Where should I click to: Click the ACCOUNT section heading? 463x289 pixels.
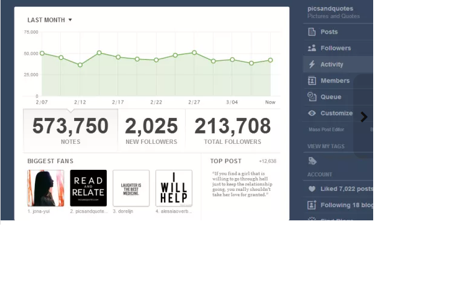coord(320,175)
